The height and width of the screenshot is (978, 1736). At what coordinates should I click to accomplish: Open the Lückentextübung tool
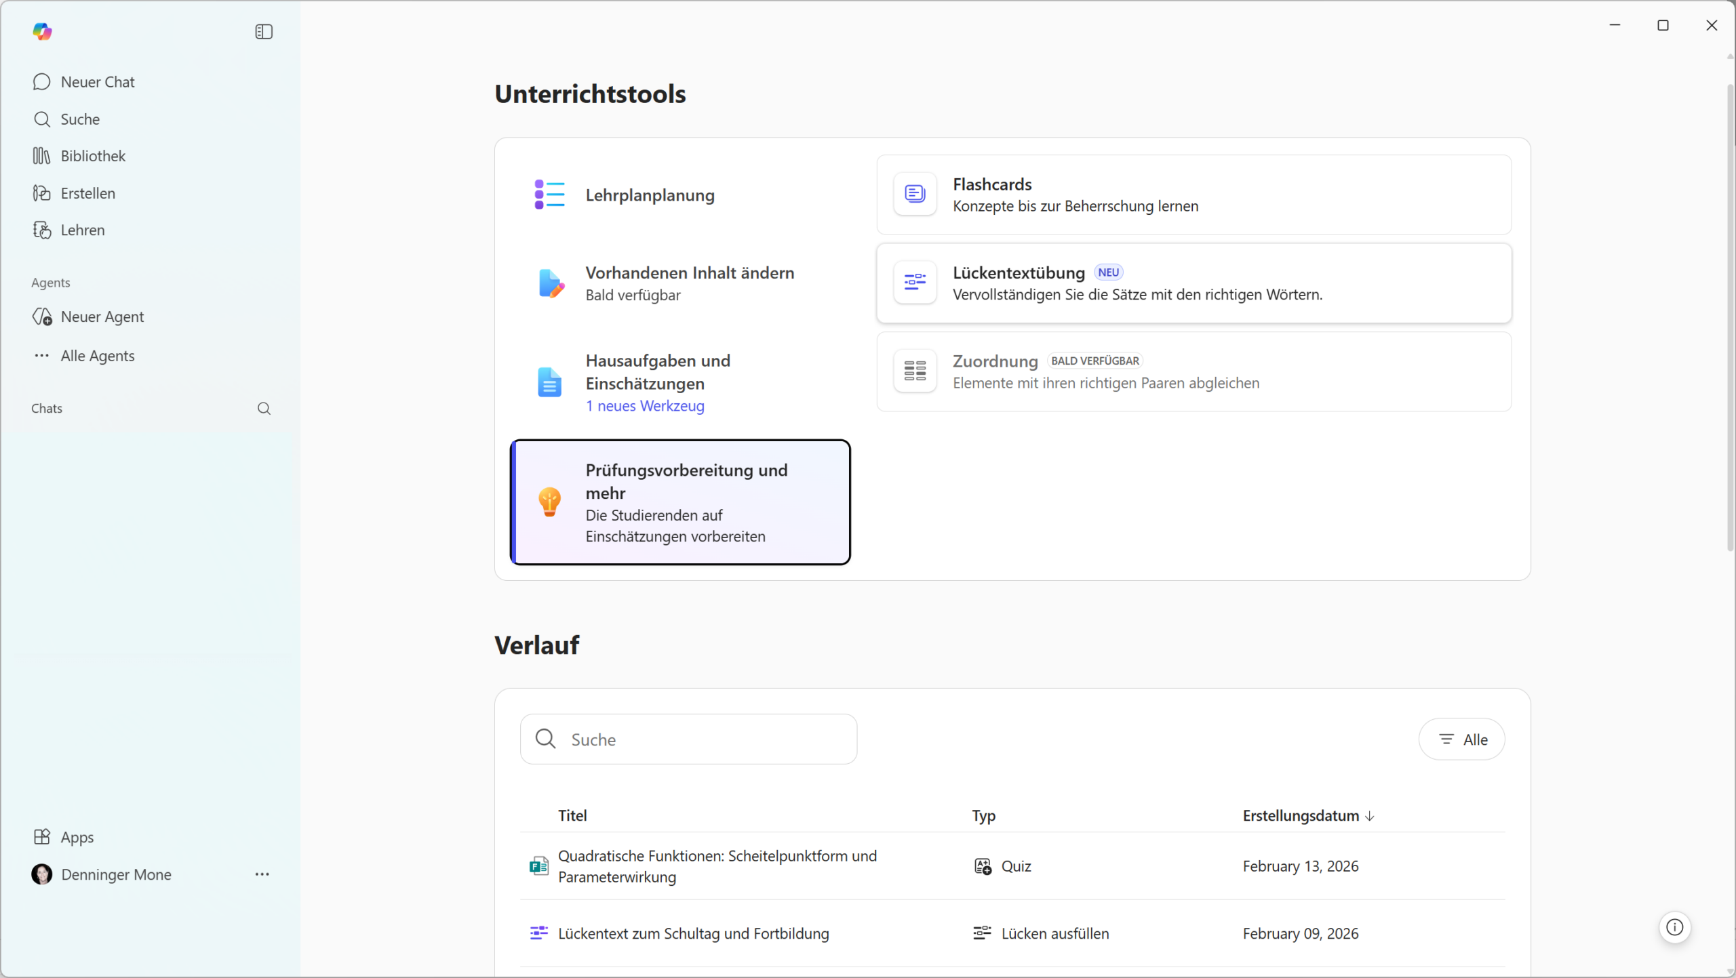(x=1193, y=283)
